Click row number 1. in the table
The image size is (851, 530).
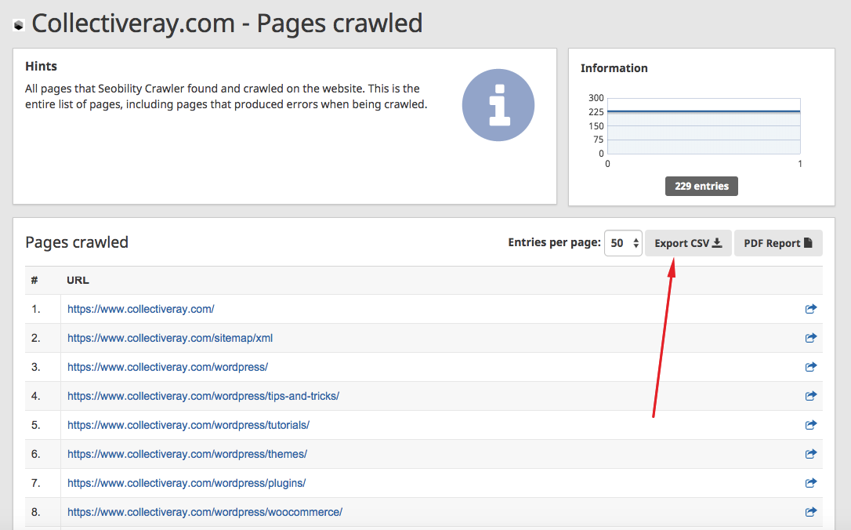[x=36, y=309]
